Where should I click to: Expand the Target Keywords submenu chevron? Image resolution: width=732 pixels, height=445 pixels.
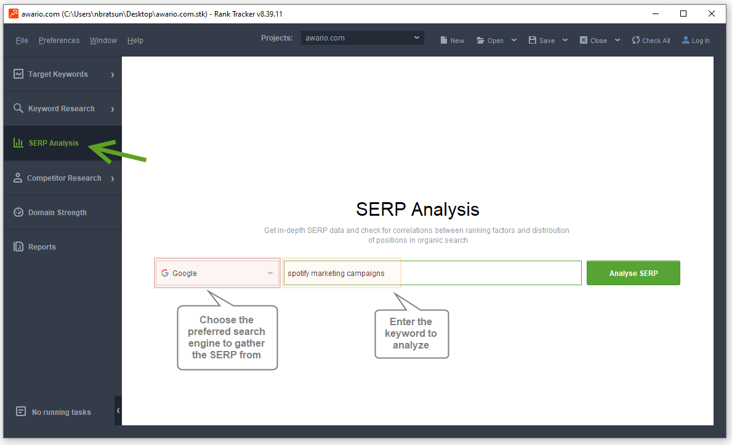(x=113, y=74)
